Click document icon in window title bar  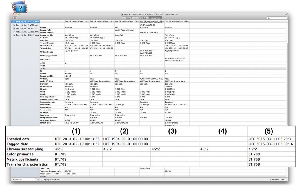point(122,14)
